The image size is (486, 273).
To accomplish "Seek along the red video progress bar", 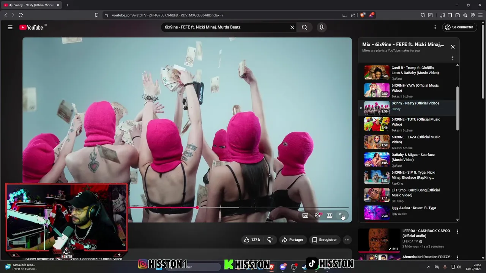I will (x=238, y=207).
